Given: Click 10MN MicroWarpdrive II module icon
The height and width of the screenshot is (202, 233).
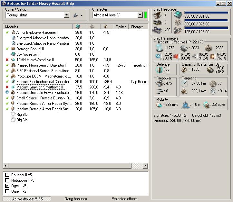Looking at the screenshot, I should click(x=13, y=60).
